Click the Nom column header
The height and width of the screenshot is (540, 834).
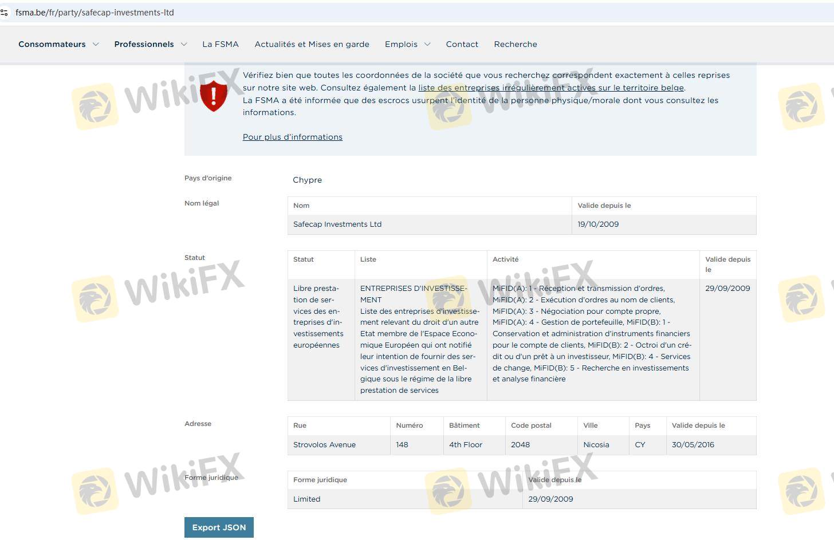pos(430,206)
